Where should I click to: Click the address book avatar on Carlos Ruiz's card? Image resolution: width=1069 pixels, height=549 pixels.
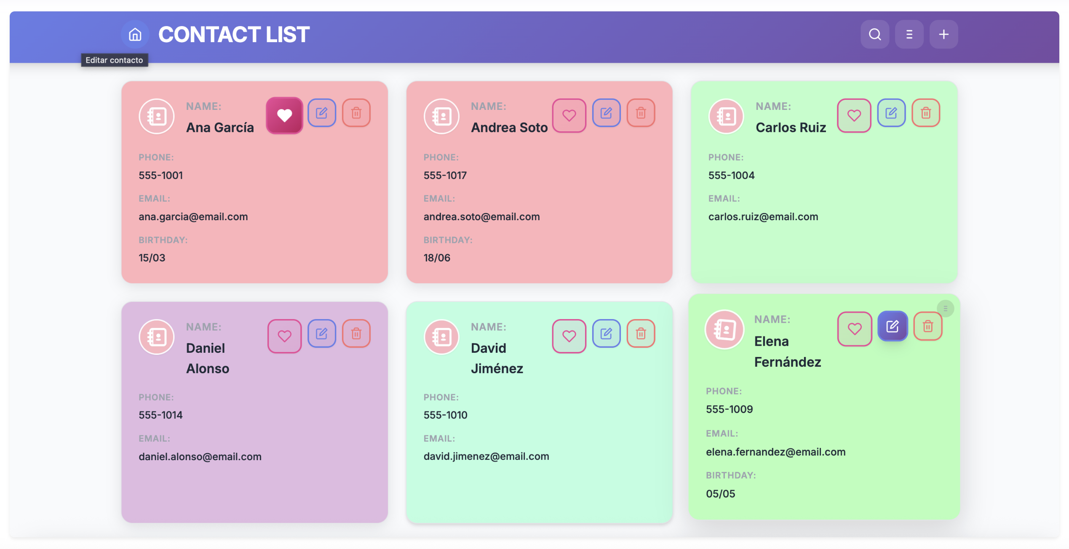pyautogui.click(x=726, y=117)
